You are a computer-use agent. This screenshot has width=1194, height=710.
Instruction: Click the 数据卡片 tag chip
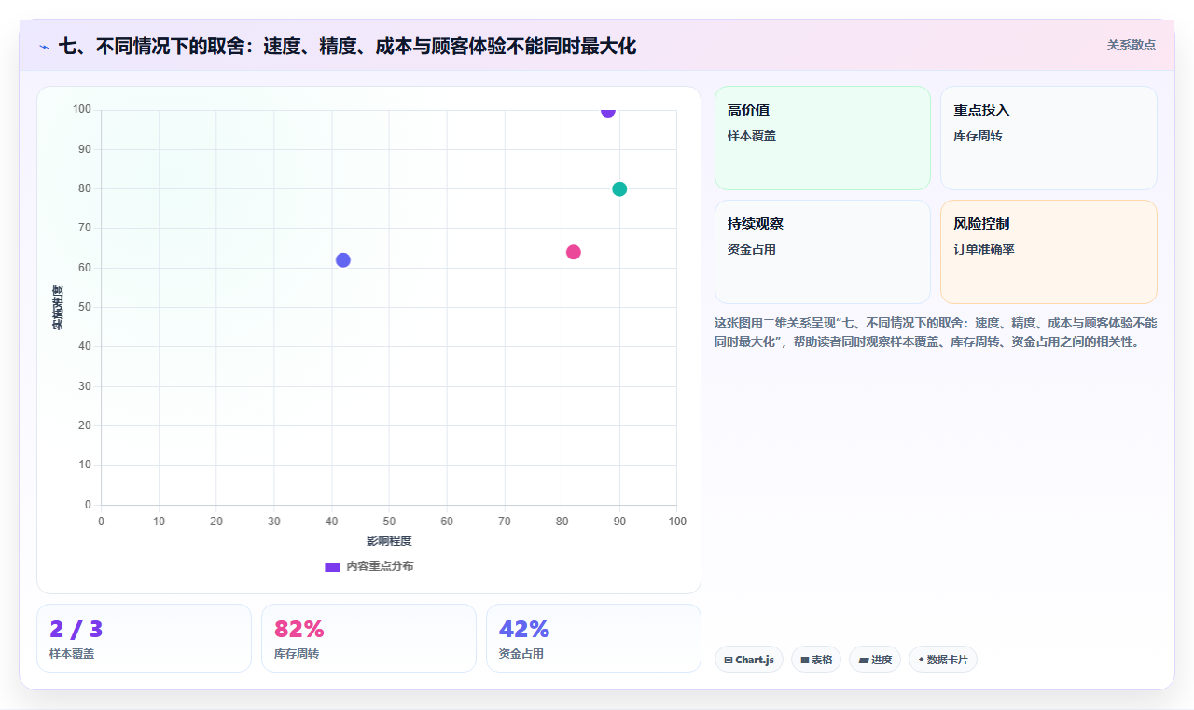pyautogui.click(x=943, y=660)
